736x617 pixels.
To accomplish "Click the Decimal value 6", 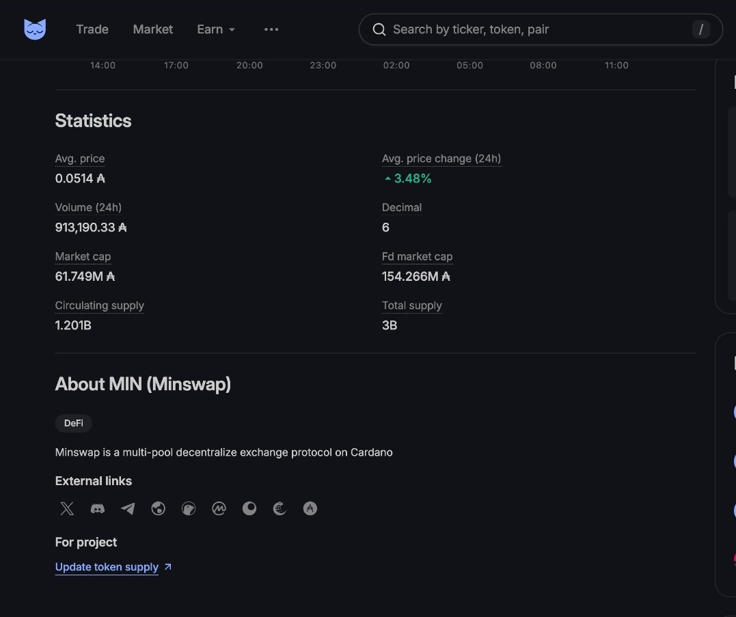I will pos(385,228).
